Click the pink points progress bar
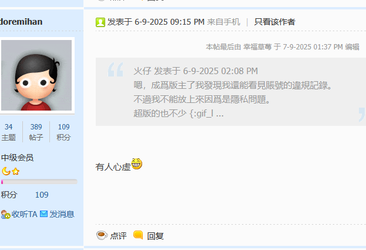Viewport: 366px width, 250px height. pyautogui.click(x=39, y=182)
